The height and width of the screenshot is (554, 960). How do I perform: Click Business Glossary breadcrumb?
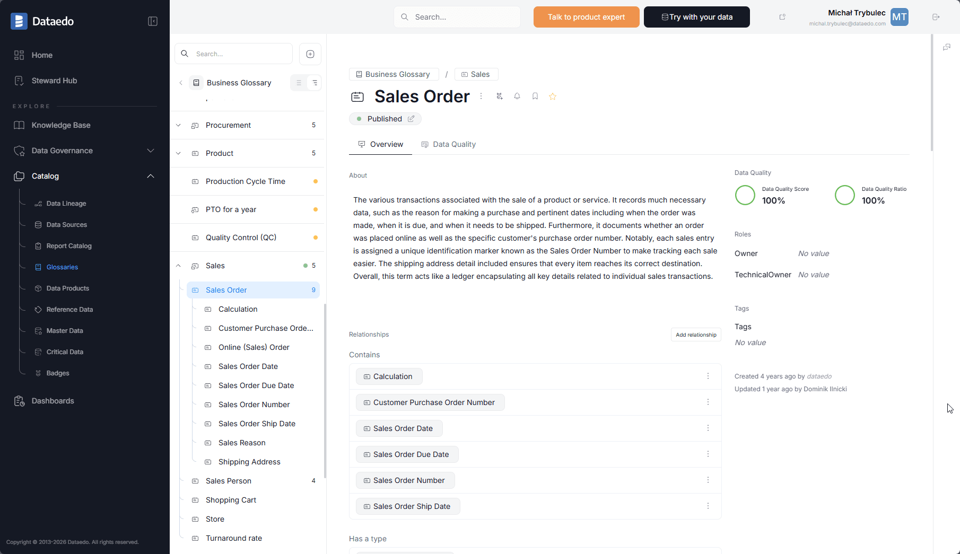tap(394, 74)
